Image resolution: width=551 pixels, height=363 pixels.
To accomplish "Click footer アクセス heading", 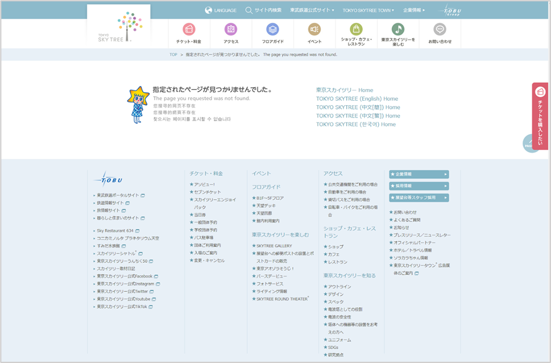I will pyautogui.click(x=333, y=173).
